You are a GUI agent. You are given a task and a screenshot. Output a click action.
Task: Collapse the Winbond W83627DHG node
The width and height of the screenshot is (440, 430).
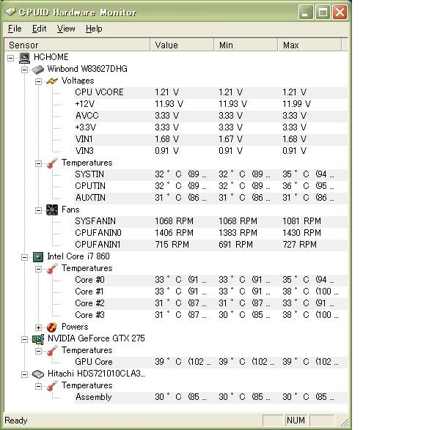pyautogui.click(x=25, y=70)
